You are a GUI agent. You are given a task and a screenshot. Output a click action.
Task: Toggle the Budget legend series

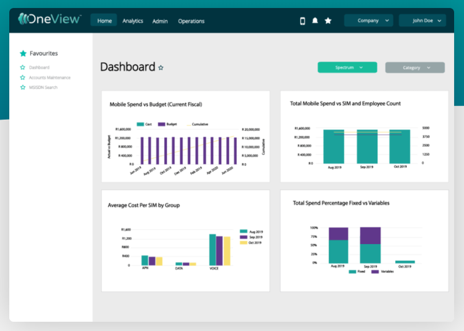point(167,125)
